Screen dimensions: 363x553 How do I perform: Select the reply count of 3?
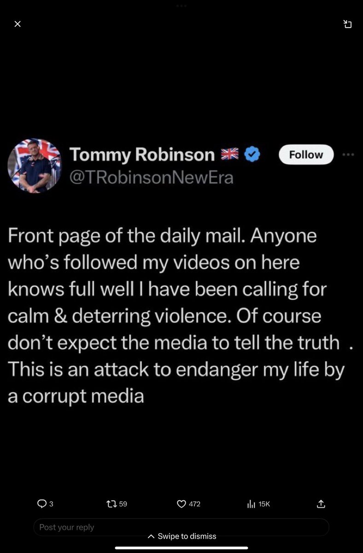coord(51,504)
